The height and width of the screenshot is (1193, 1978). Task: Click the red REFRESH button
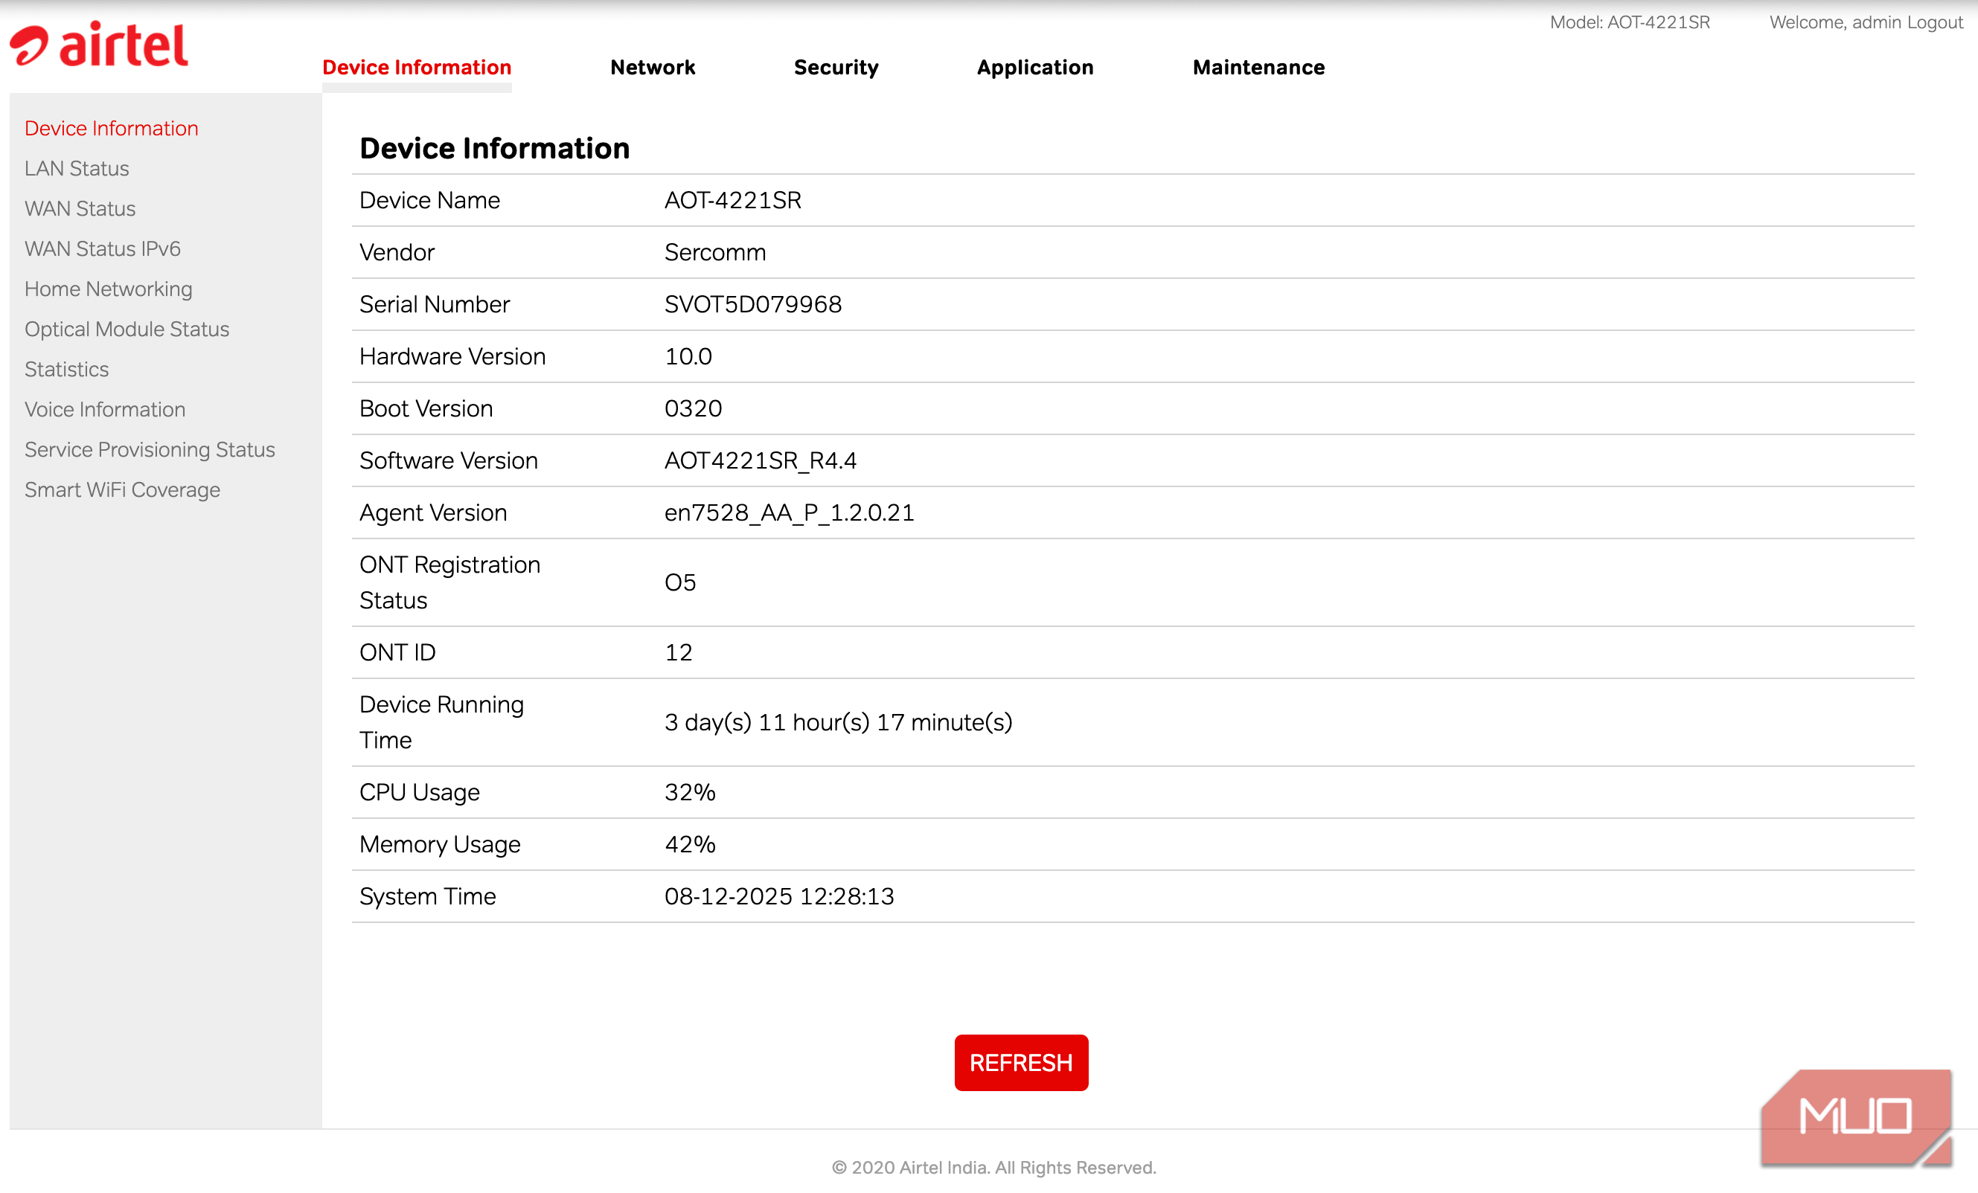tap(1021, 1062)
